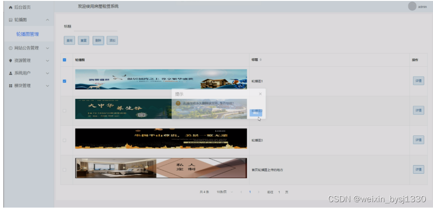Open 详情 for the 首页轮播图上传的地方 row
Image resolution: width=433 pixels, height=208 pixels.
pyautogui.click(x=419, y=170)
